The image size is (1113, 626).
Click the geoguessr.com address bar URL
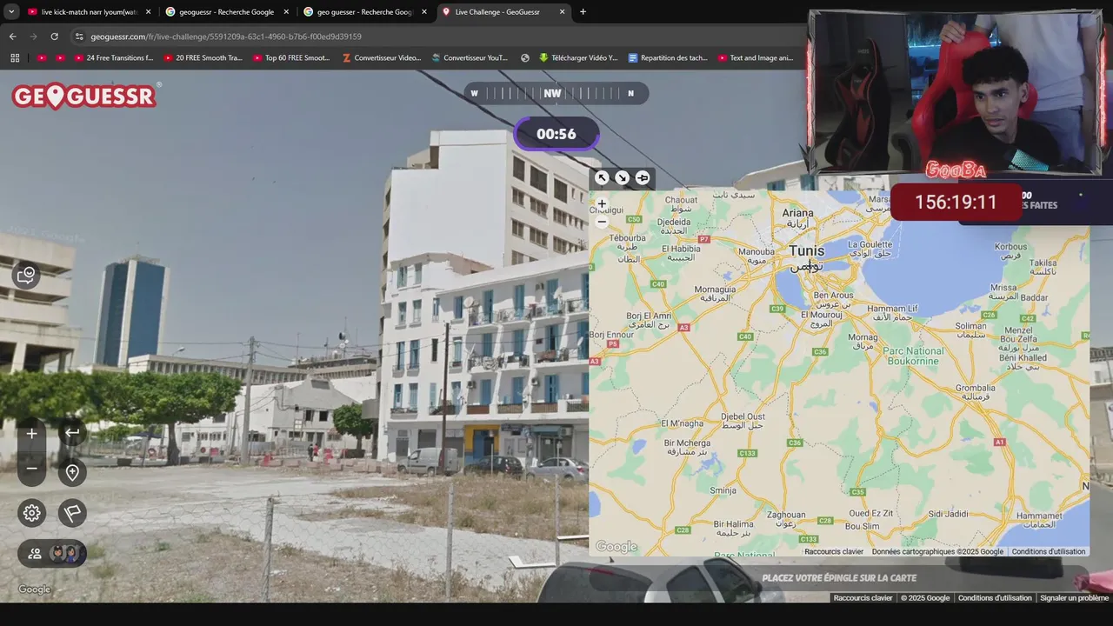[x=226, y=37]
